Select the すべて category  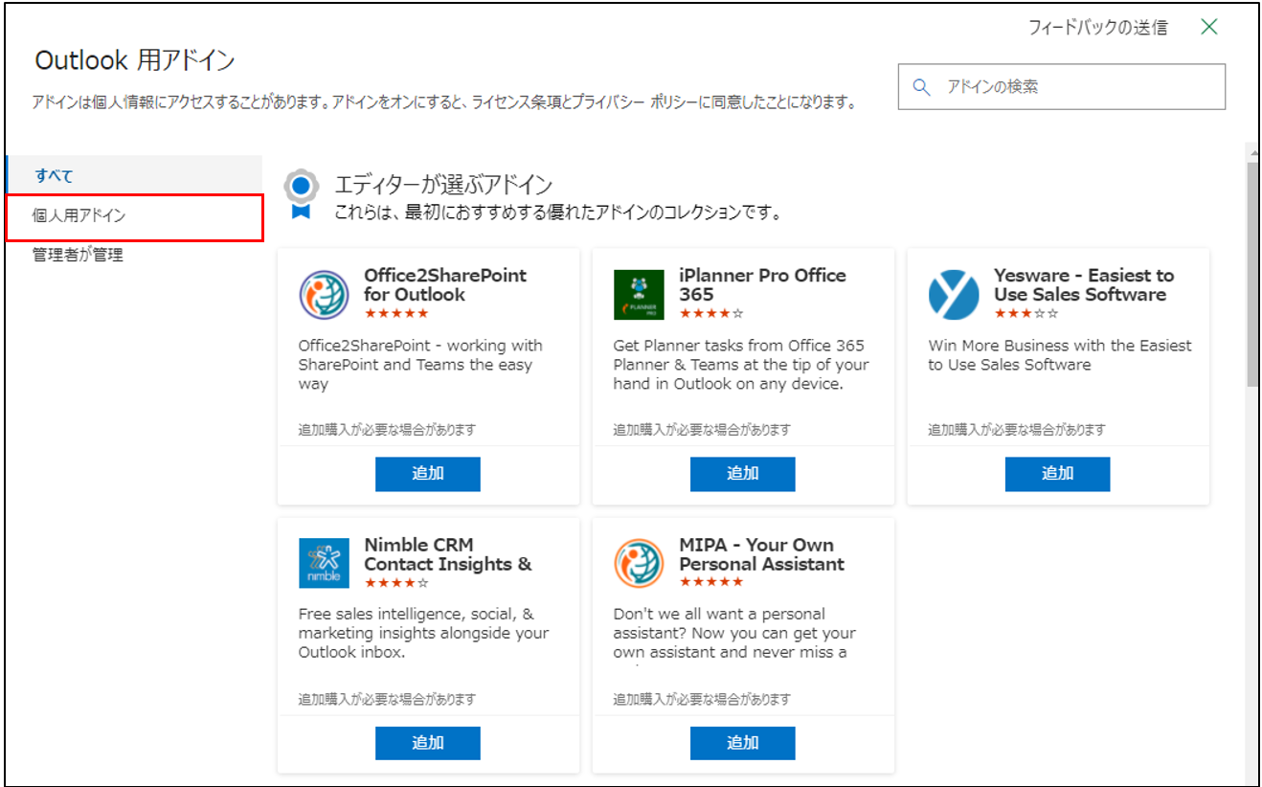click(x=134, y=175)
